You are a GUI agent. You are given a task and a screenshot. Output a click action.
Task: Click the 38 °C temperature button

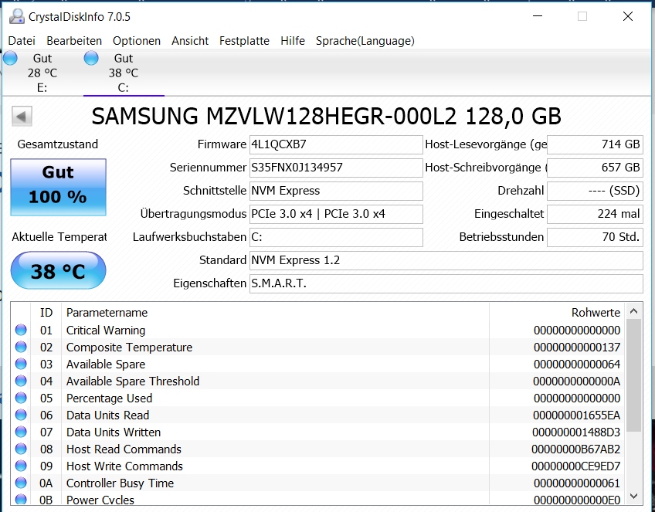[x=58, y=270]
